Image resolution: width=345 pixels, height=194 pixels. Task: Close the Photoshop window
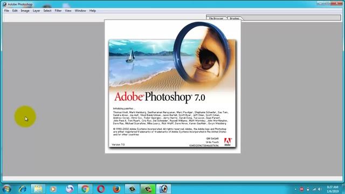point(336,3)
